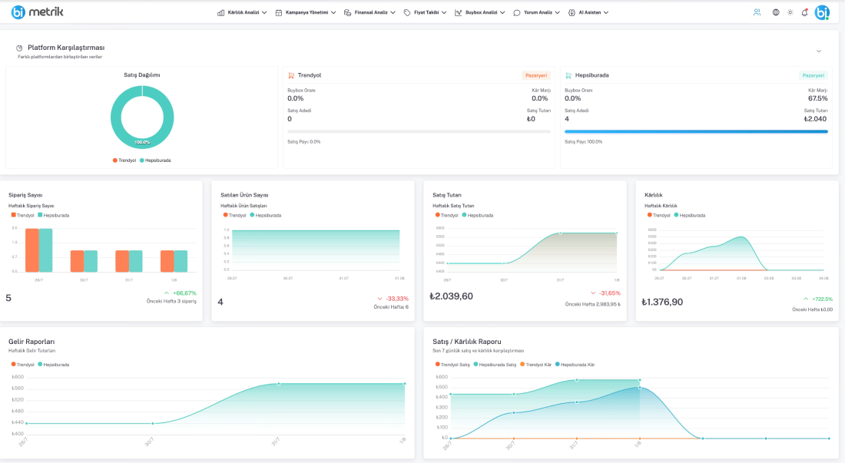Viewport: 845px width, 463px height.
Task: Click the Trendyol sales share progress bar
Action: [x=419, y=131]
